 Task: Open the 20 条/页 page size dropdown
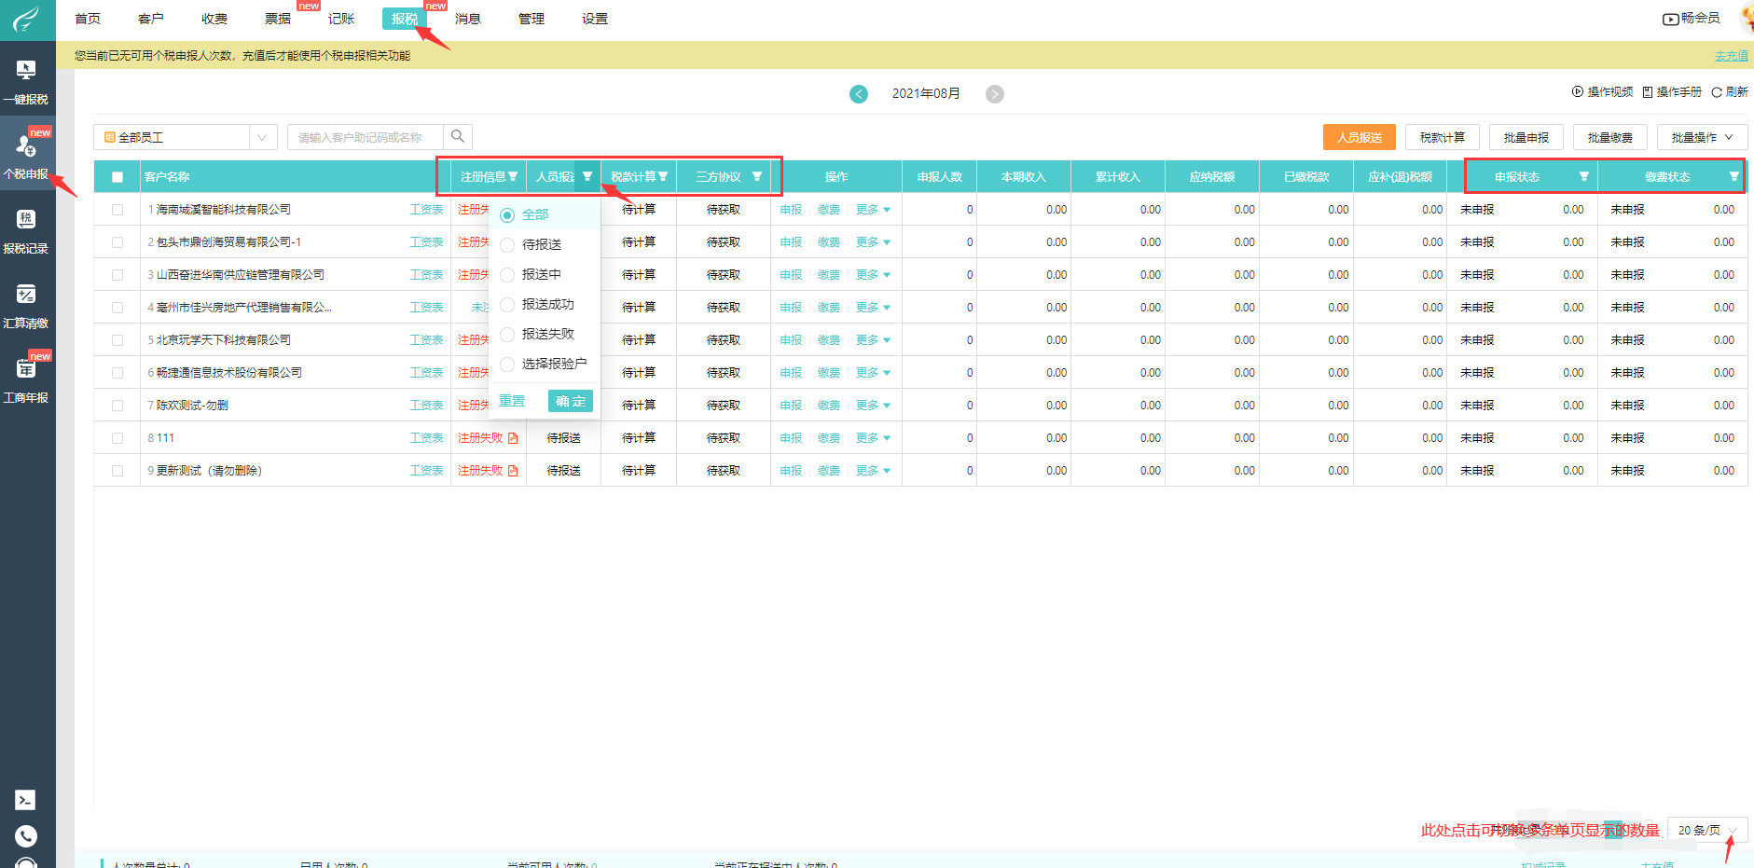pyautogui.click(x=1707, y=830)
